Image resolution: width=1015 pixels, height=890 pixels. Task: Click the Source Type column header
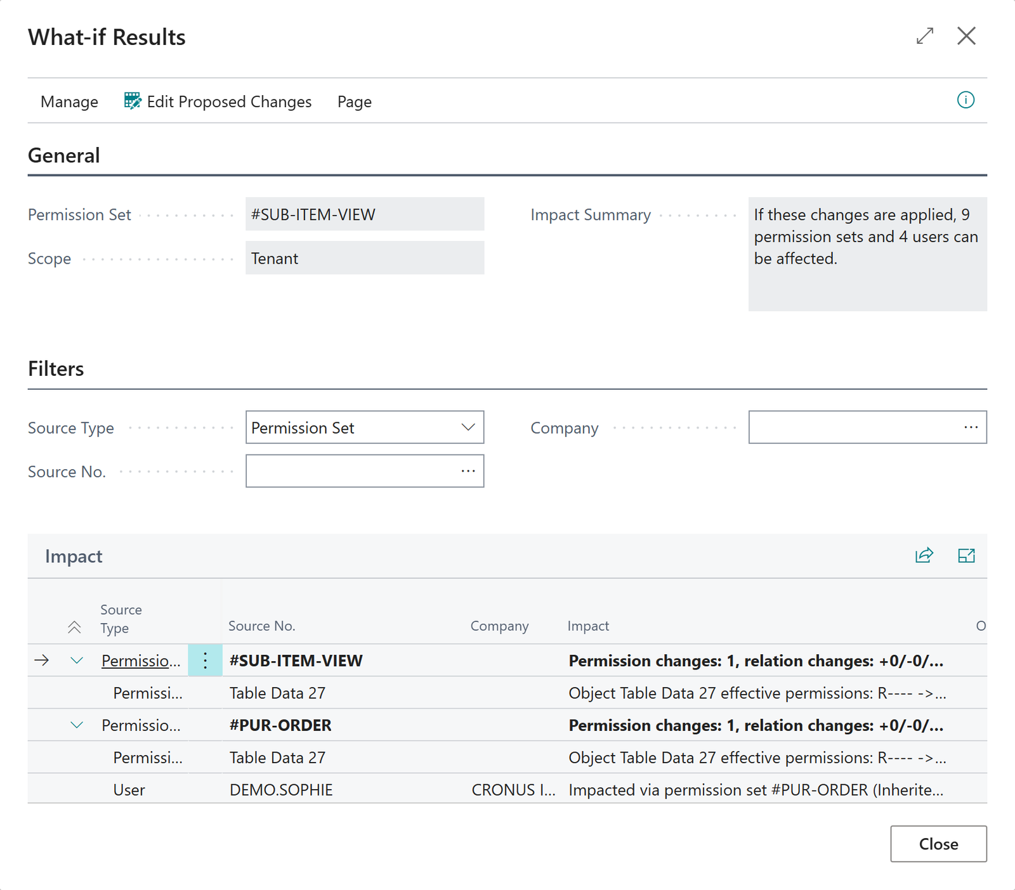pos(121,619)
